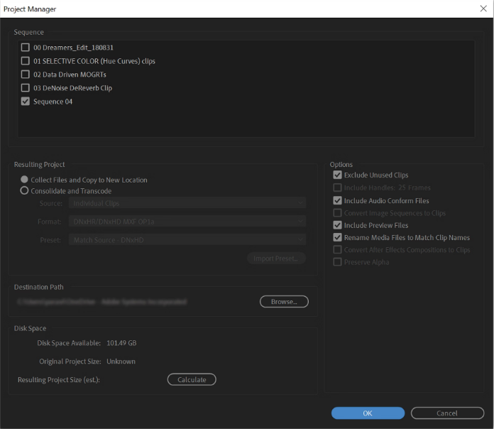Screen dimensions: 494x429
Task: Close the Project Manager window
Action: click(x=483, y=9)
